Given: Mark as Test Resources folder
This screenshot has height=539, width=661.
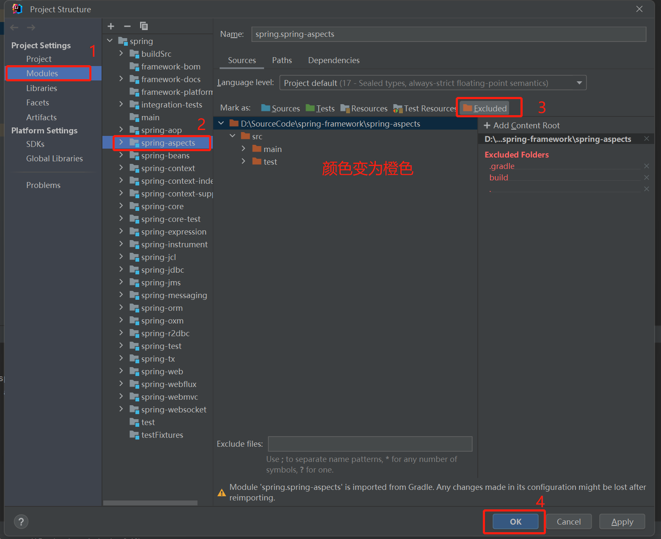Looking at the screenshot, I should point(424,108).
